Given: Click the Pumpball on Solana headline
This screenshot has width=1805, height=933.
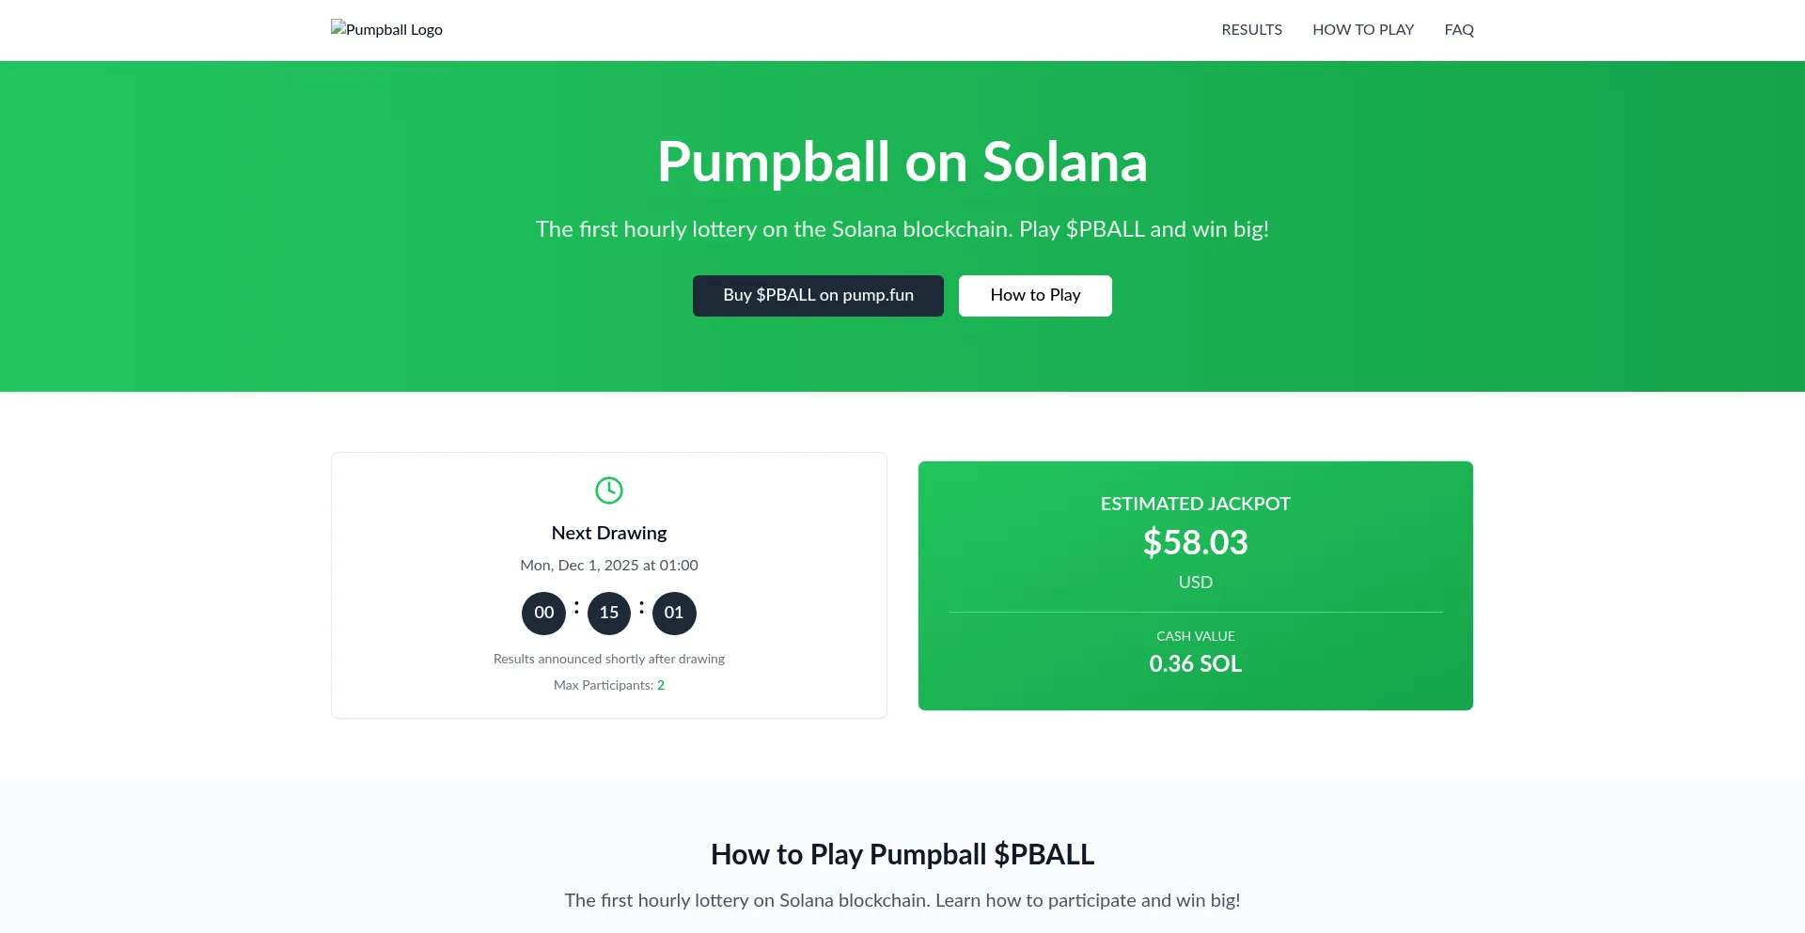Looking at the screenshot, I should click(902, 162).
